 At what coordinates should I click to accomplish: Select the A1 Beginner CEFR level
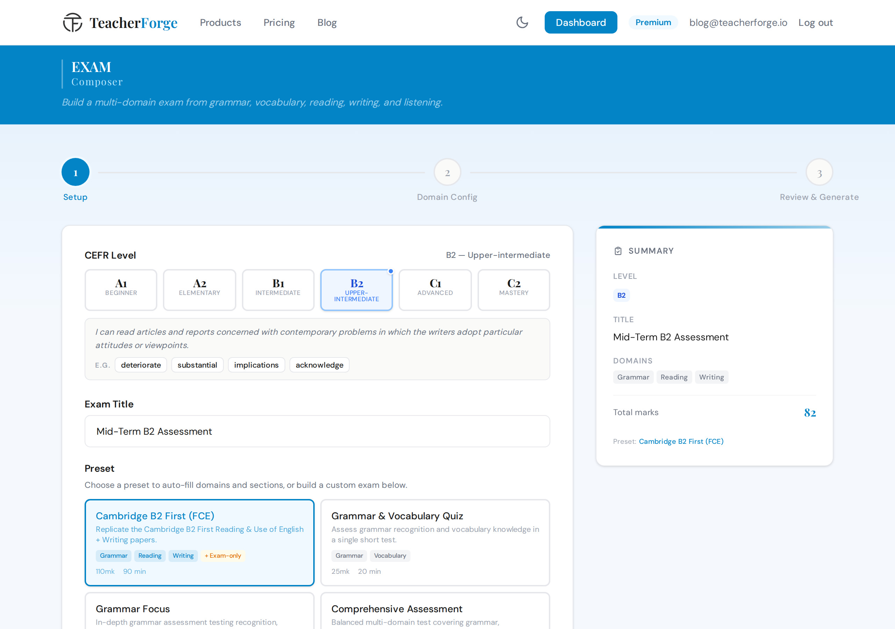(121, 290)
